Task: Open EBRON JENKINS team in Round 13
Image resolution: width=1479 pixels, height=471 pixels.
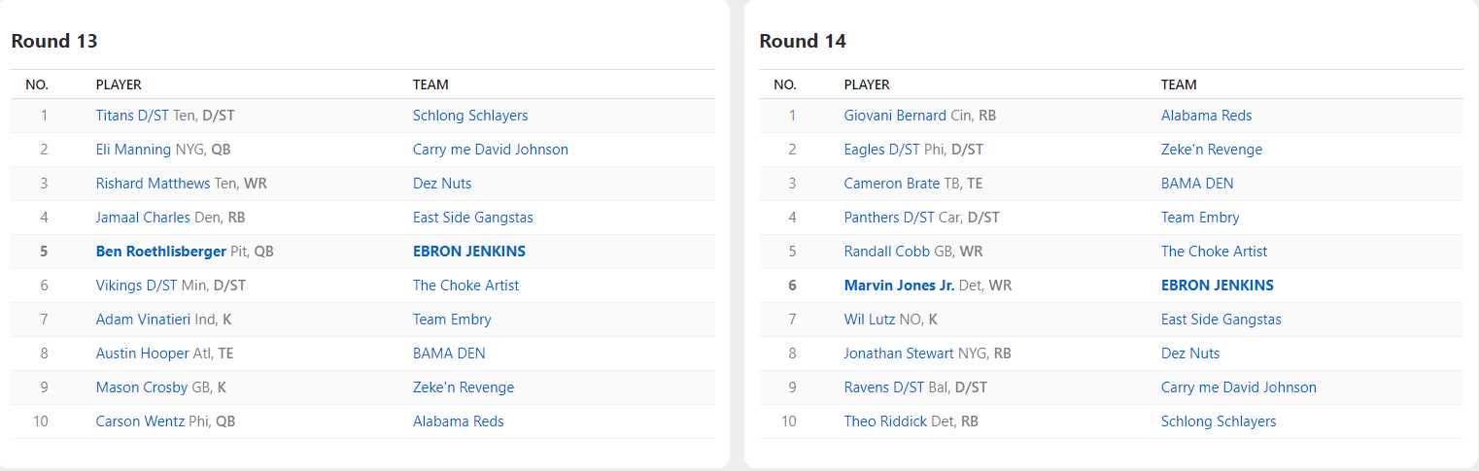Action: point(468,252)
